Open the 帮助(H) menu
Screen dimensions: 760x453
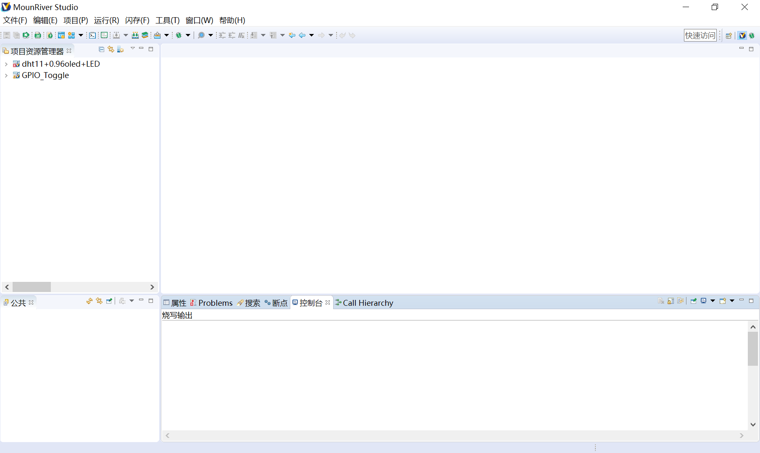point(232,20)
